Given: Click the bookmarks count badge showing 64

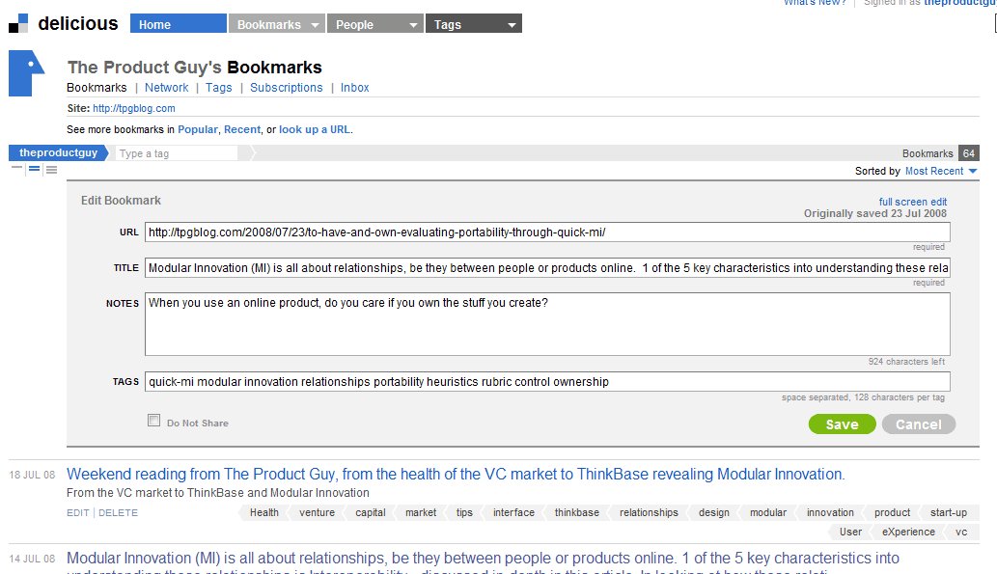Looking at the screenshot, I should 969,153.
